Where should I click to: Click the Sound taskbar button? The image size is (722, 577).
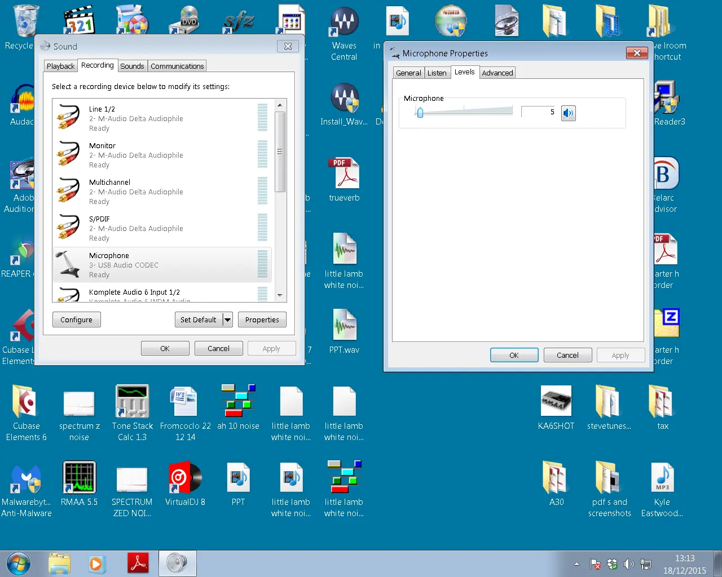coord(177,563)
